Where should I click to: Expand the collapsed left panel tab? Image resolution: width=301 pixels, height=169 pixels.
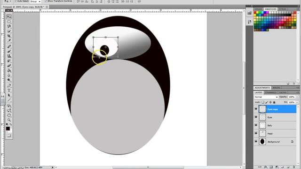pos(2,99)
